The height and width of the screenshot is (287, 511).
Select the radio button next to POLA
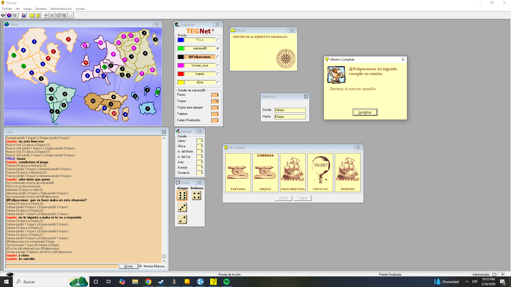coord(218,40)
